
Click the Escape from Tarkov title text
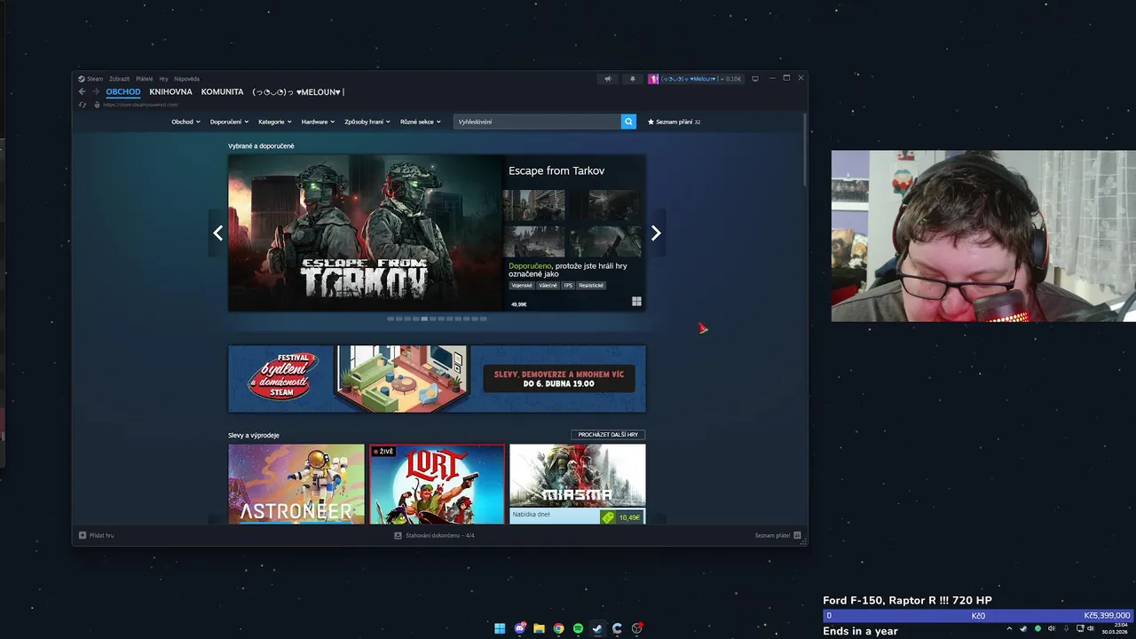tap(556, 170)
